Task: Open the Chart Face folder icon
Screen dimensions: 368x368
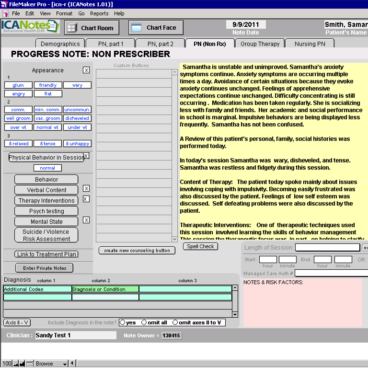Action: point(137,28)
